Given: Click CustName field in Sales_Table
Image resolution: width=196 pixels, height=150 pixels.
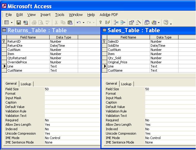Looking at the screenshot, I should click(128, 70).
